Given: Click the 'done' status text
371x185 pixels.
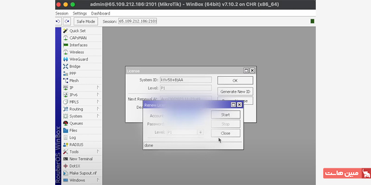Looking at the screenshot, I should [149, 145].
